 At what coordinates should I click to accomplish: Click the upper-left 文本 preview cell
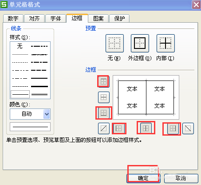pos(132,89)
